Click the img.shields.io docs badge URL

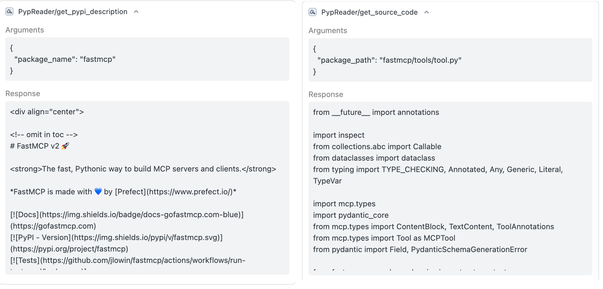(x=141, y=215)
